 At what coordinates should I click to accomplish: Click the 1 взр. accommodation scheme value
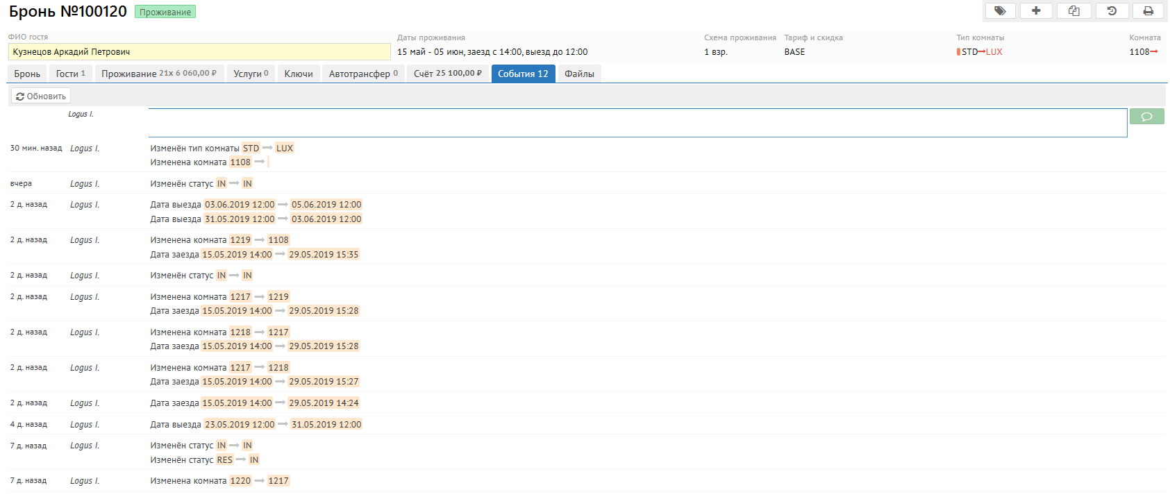point(716,52)
